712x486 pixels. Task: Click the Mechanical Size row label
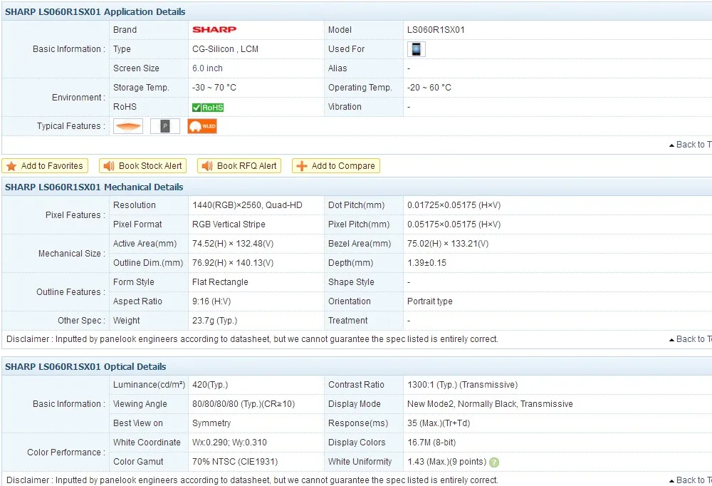[72, 254]
